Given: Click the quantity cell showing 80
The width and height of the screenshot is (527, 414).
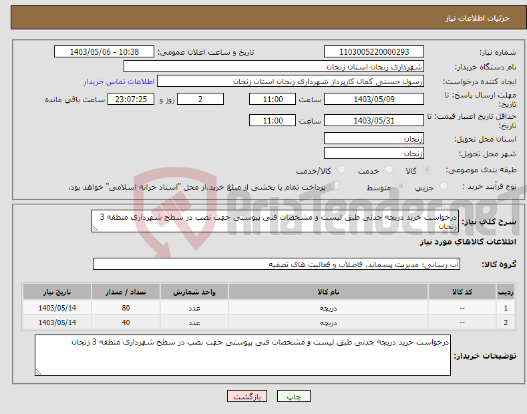Looking at the screenshot, I should click(126, 308).
